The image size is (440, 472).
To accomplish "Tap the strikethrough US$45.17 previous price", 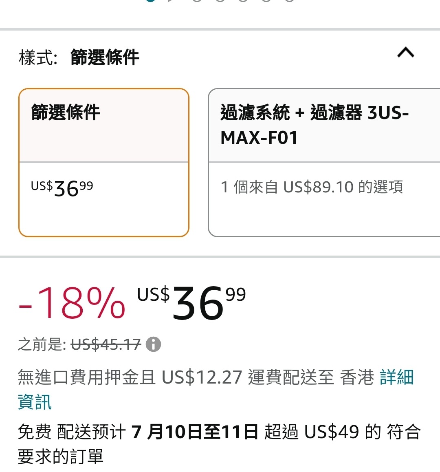I will (x=106, y=344).
